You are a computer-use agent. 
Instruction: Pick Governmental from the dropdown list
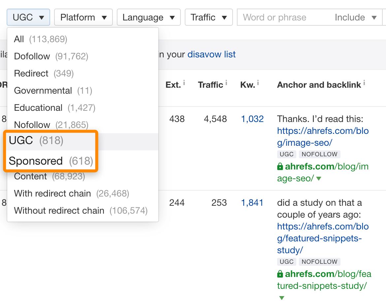click(43, 91)
